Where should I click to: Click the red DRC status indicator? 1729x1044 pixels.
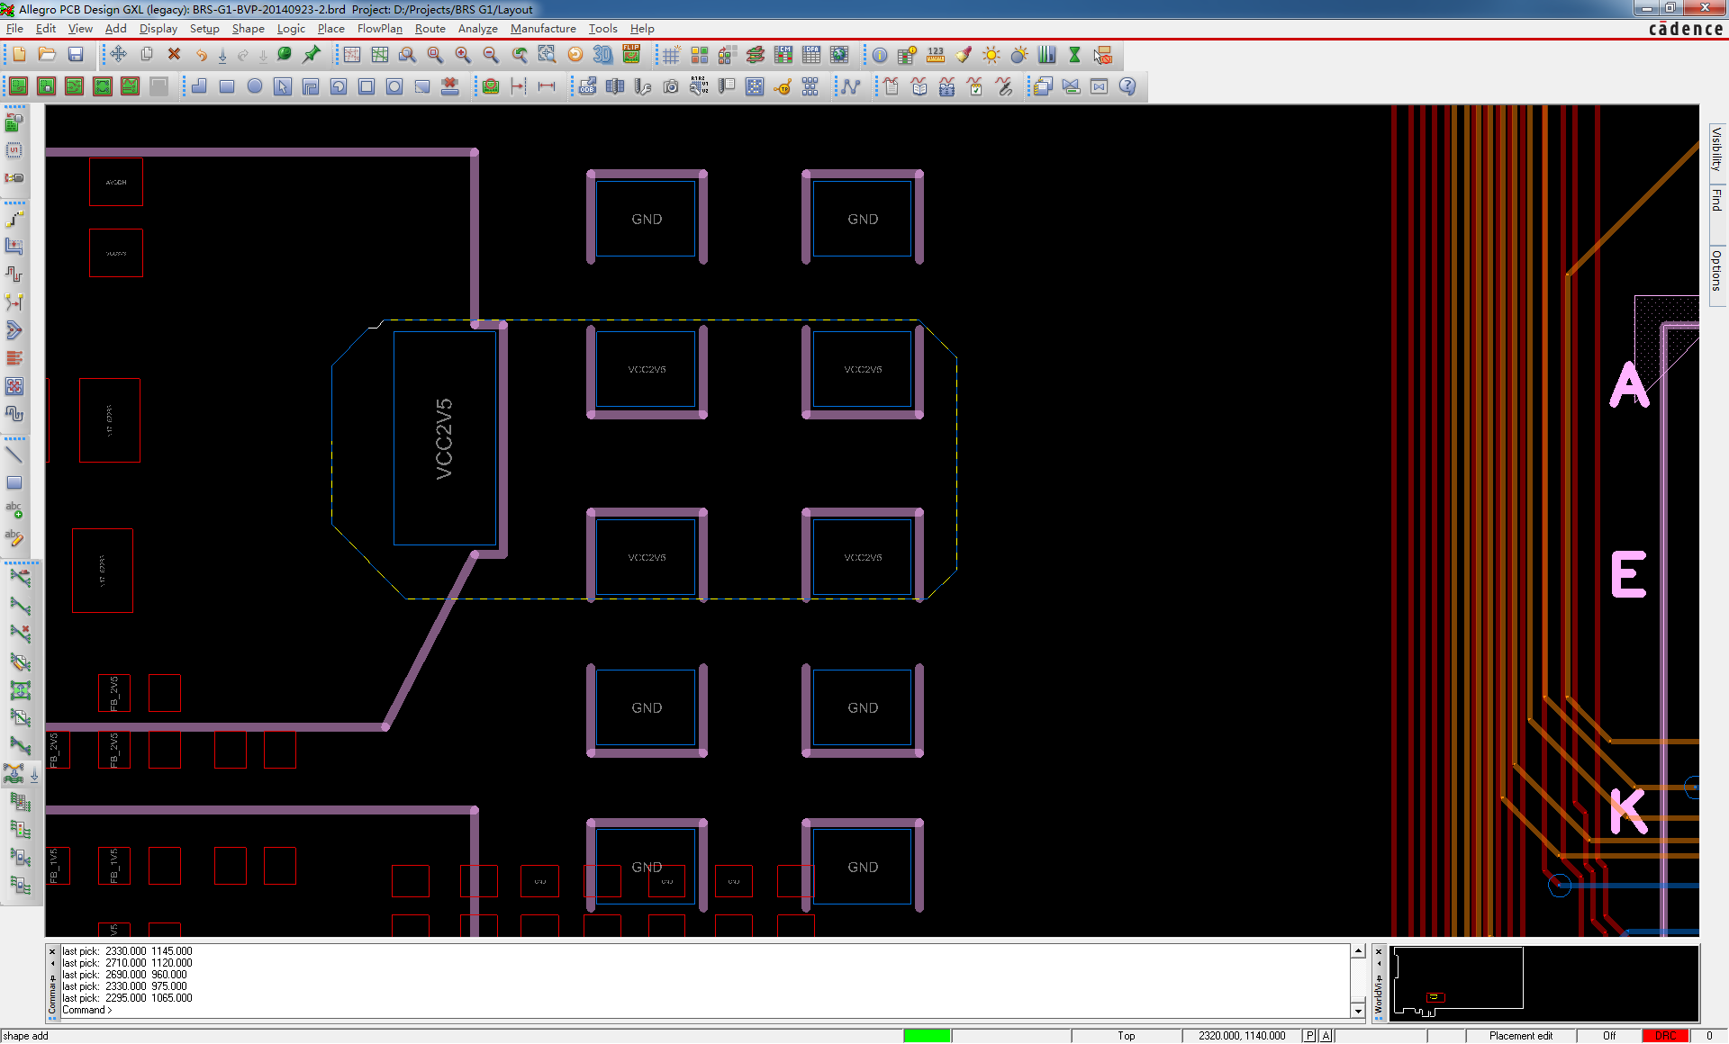(x=1665, y=1036)
